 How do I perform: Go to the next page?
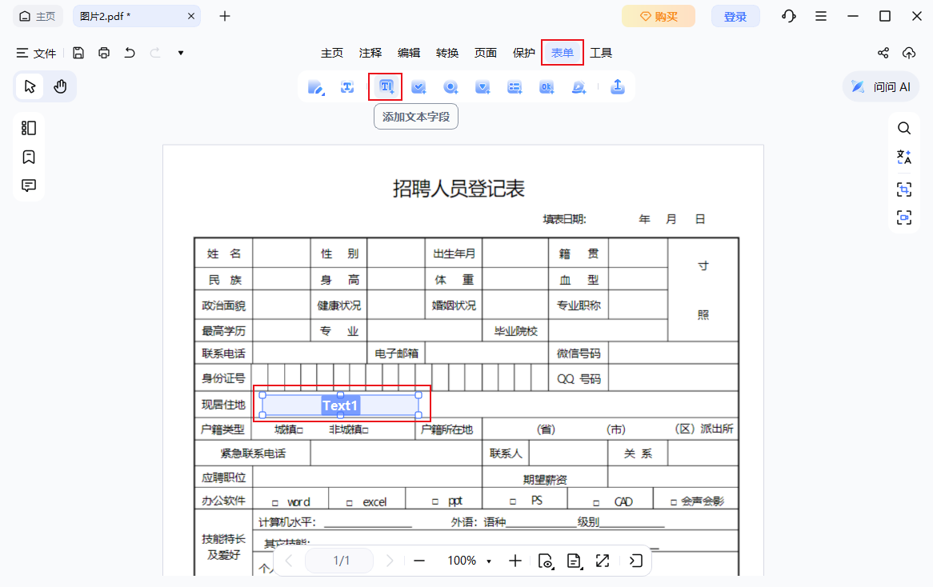[390, 561]
